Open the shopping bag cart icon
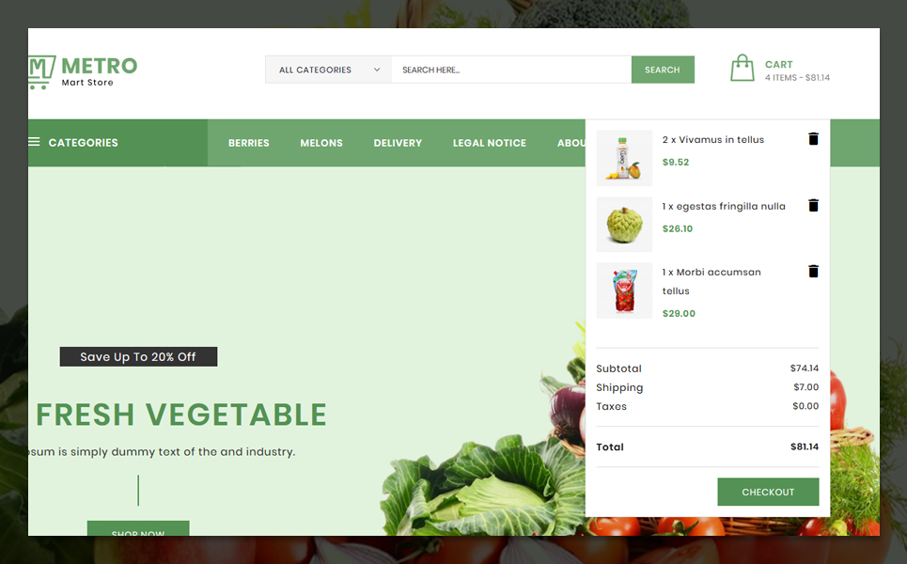The width and height of the screenshot is (907, 564). 743,69
